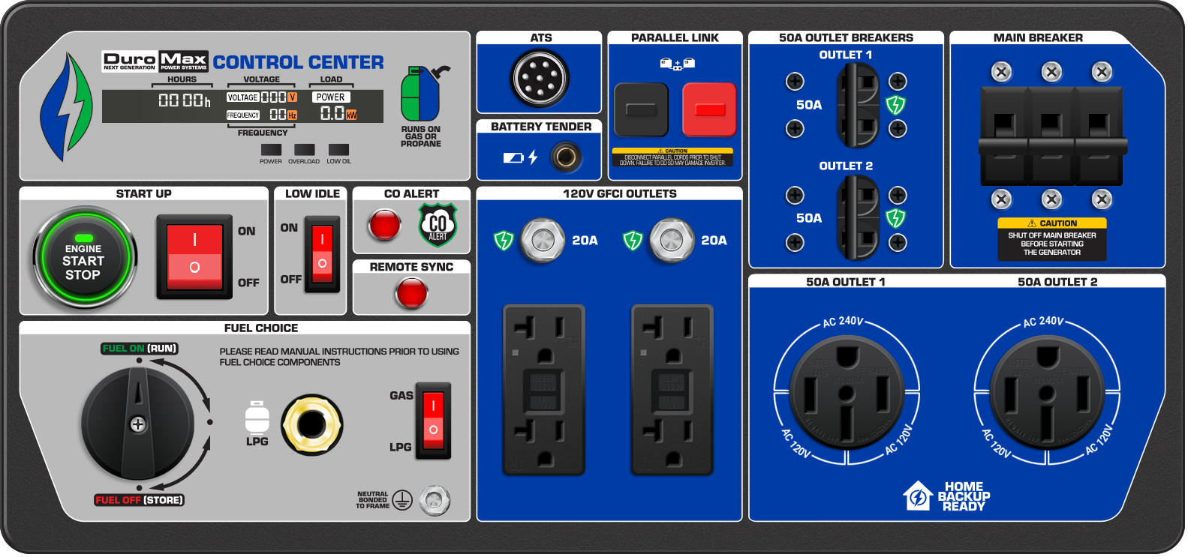Viewport: 1188px width, 557px height.
Task: Click the Fuel On (Run) label
Action: tap(140, 349)
